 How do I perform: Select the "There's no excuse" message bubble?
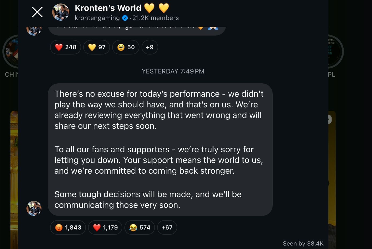(160, 150)
